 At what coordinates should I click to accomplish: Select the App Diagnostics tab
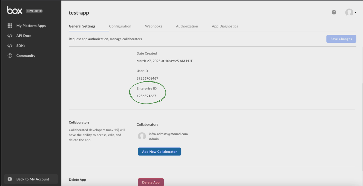[225, 26]
